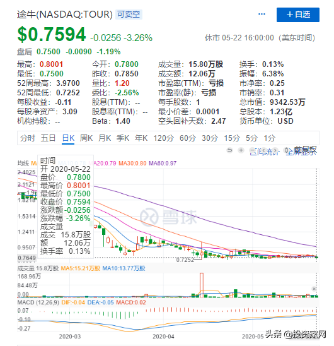Select the 年K tab
The height and width of the screenshot is (346, 334).
(x=141, y=138)
